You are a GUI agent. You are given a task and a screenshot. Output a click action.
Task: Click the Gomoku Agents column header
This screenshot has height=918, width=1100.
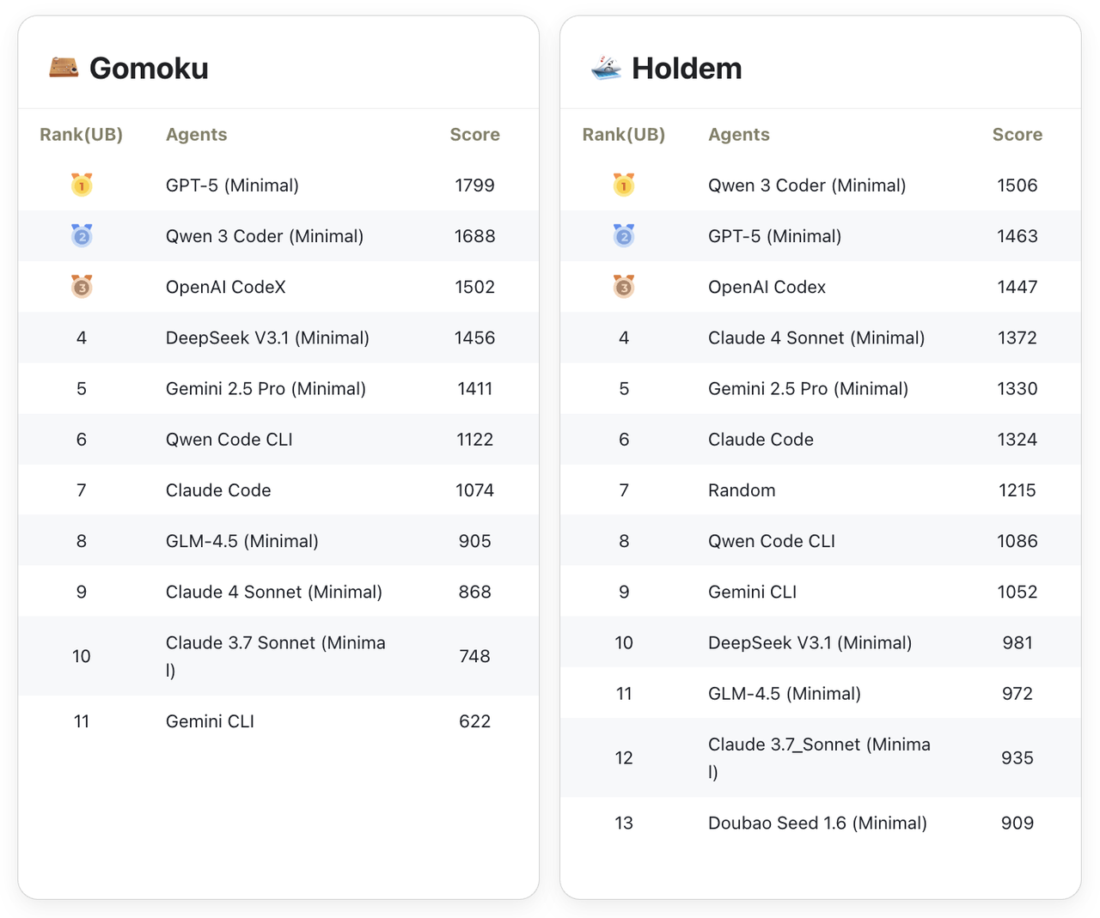(x=196, y=135)
